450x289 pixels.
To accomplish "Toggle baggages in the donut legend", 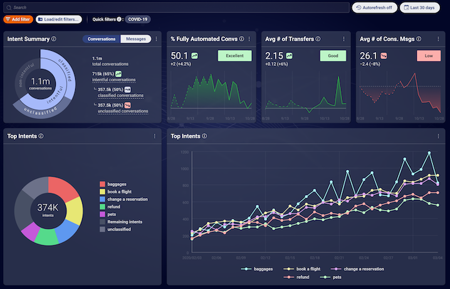I will click(x=113, y=184).
